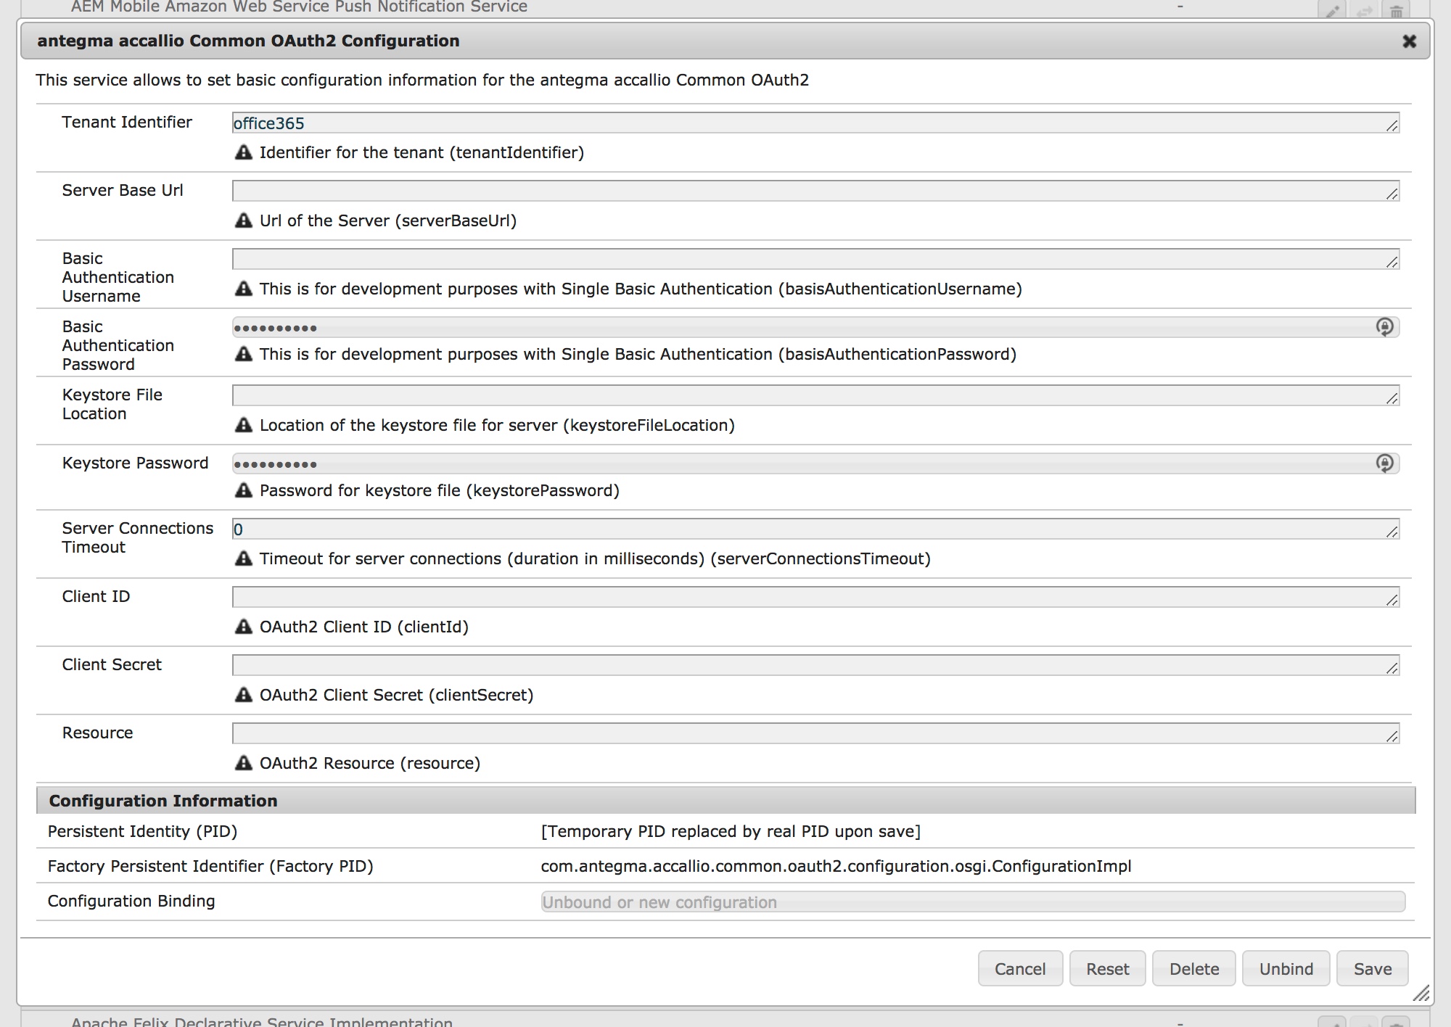Click warning icon beside clientId description
The height and width of the screenshot is (1027, 1451).
[244, 627]
